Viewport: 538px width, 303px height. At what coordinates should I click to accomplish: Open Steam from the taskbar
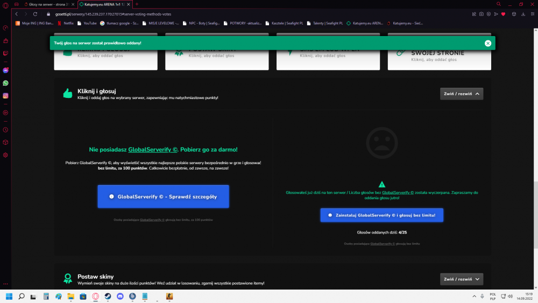108,297
